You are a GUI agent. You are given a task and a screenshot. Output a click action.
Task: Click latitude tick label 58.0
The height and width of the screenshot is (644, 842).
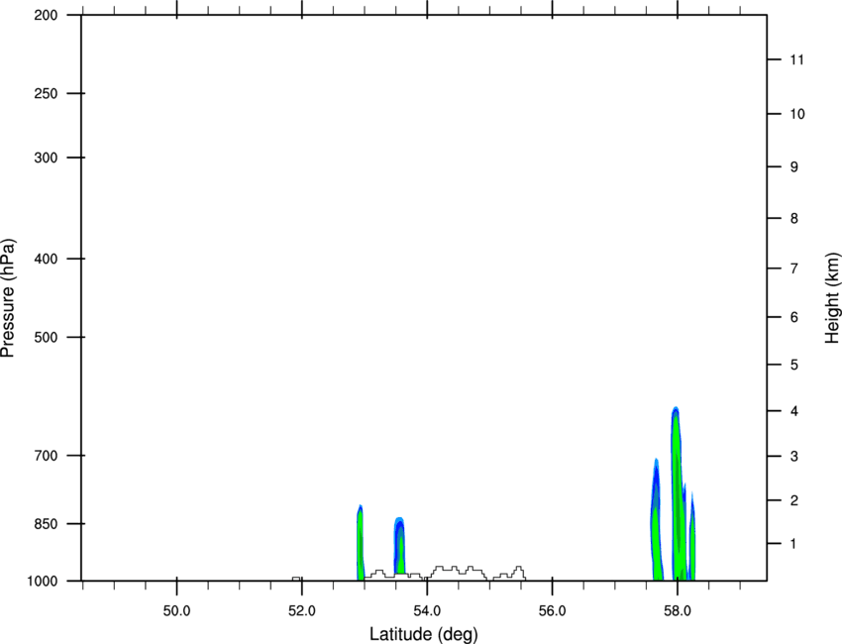point(678,611)
